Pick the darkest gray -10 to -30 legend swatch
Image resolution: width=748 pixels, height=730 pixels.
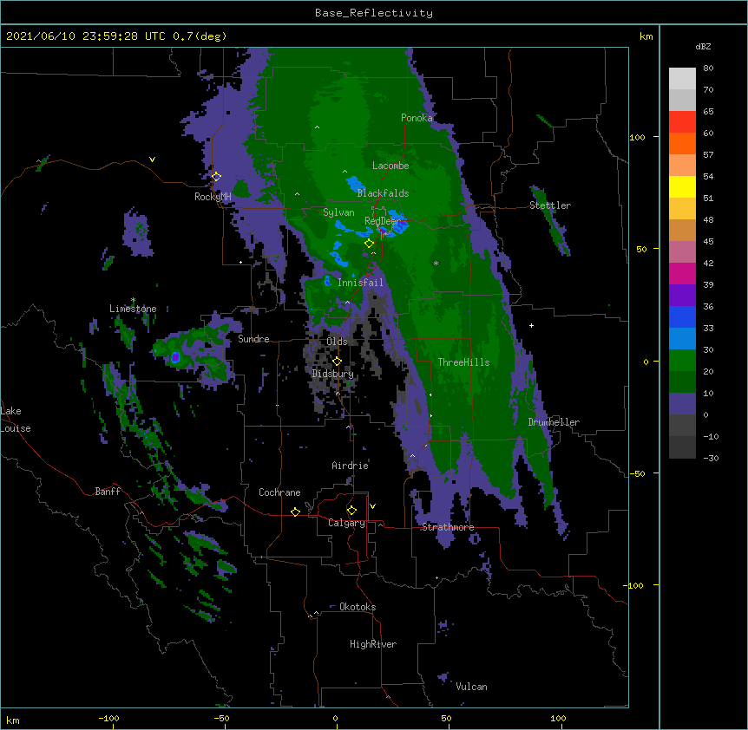(682, 447)
